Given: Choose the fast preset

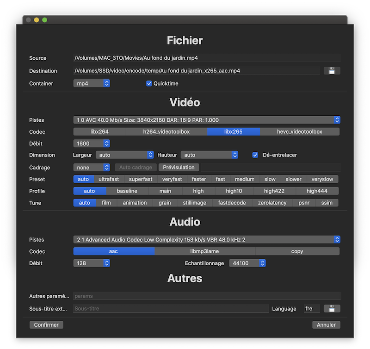Looking at the screenshot, I should pos(221,179).
